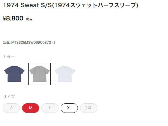168x126 pixels.
Task: Choose the sold-out 2XL size option
Action: tap(89, 108)
